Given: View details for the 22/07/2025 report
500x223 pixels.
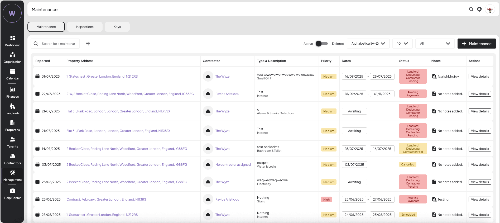Looking at the screenshot, I should pyautogui.click(x=480, y=94).
